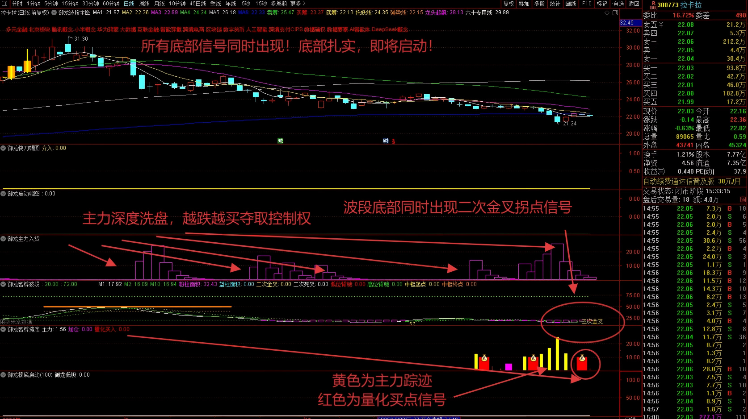Activate the 画线 drawing tools button

[571, 4]
